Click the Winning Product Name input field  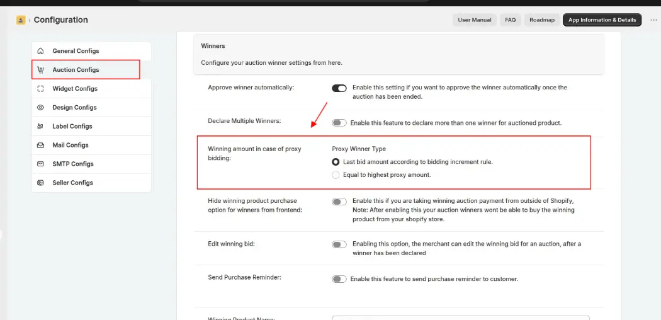(460, 318)
